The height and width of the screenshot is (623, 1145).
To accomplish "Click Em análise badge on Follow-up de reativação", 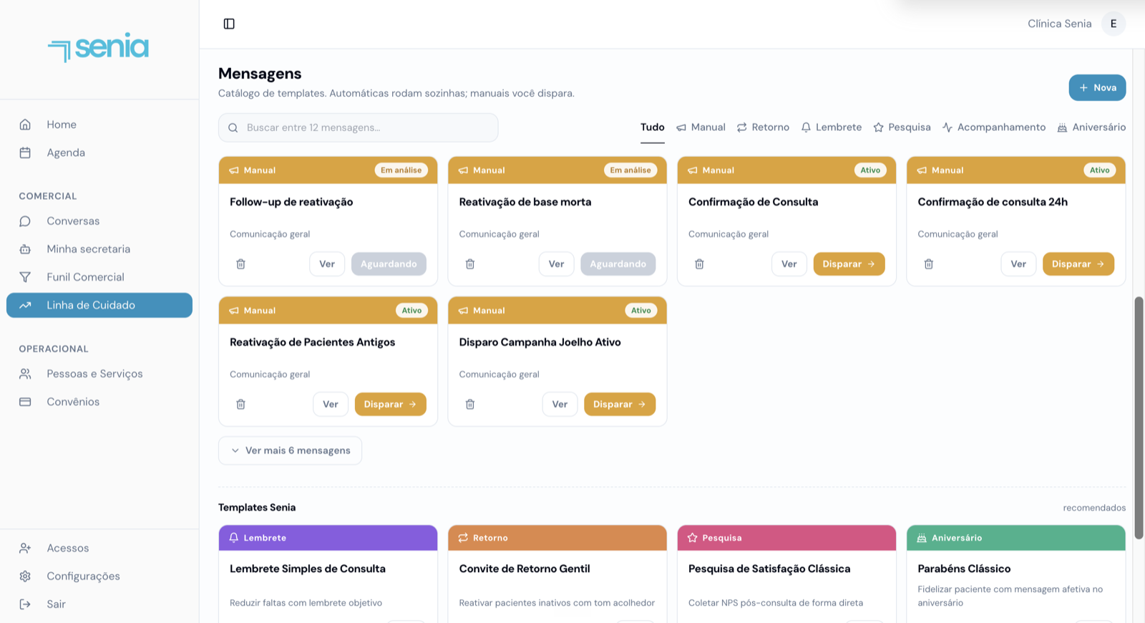I will (x=401, y=170).
